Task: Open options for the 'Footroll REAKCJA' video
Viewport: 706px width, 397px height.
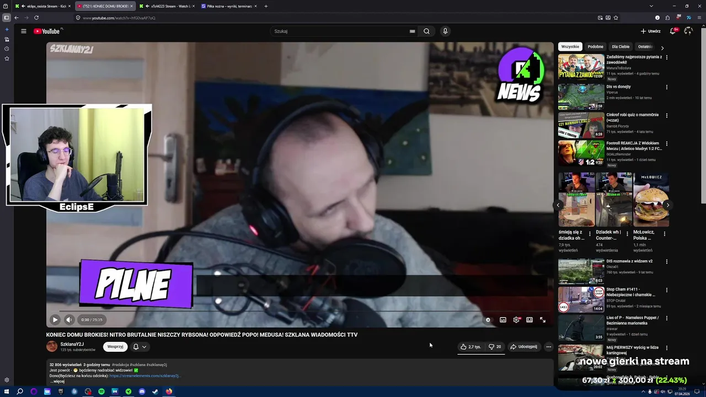Action: tap(667, 143)
